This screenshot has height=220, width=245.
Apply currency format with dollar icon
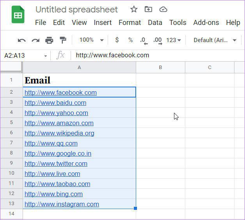tap(117, 40)
